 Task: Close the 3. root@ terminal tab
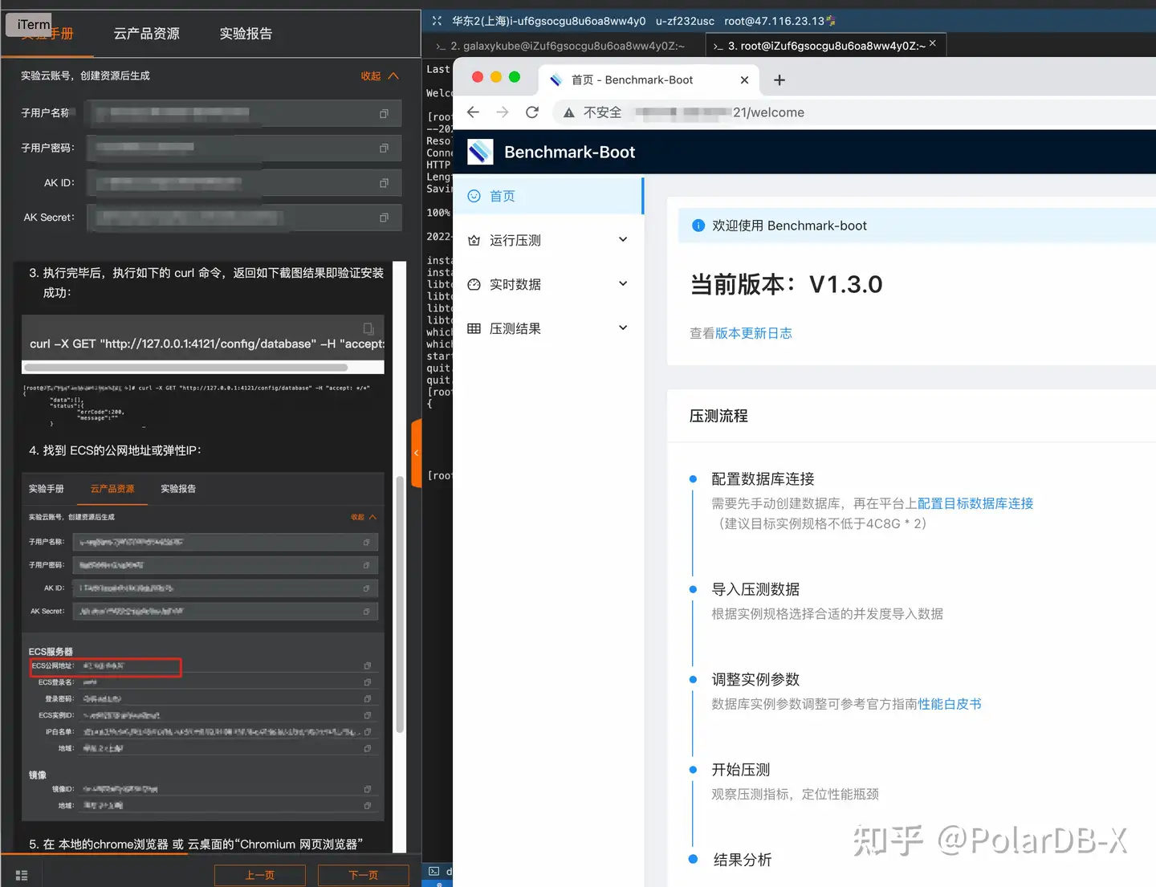pos(932,43)
